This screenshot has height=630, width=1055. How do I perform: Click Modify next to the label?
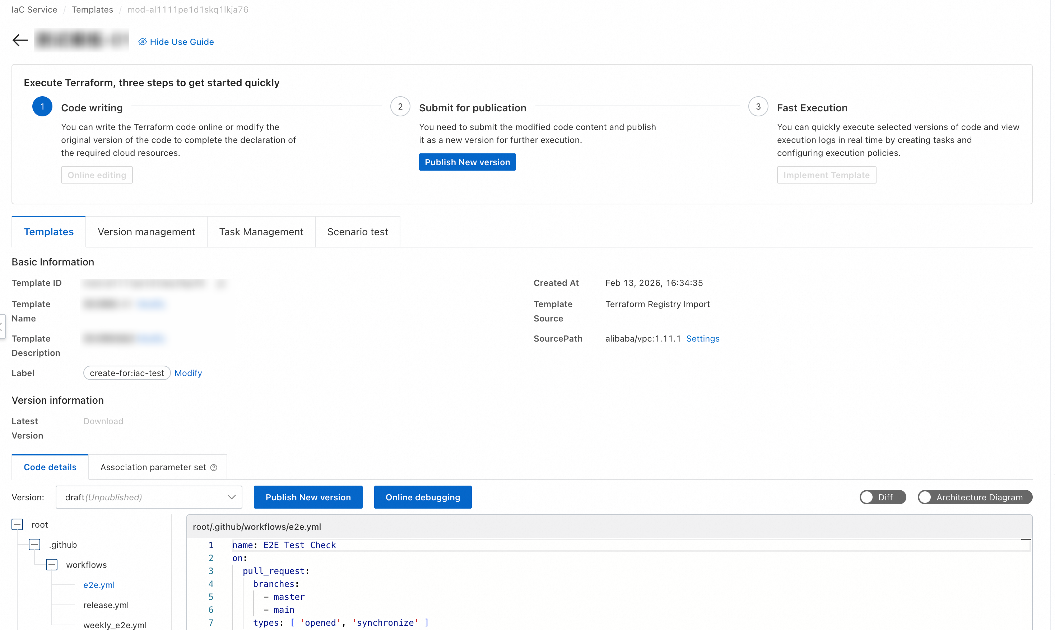(x=188, y=373)
